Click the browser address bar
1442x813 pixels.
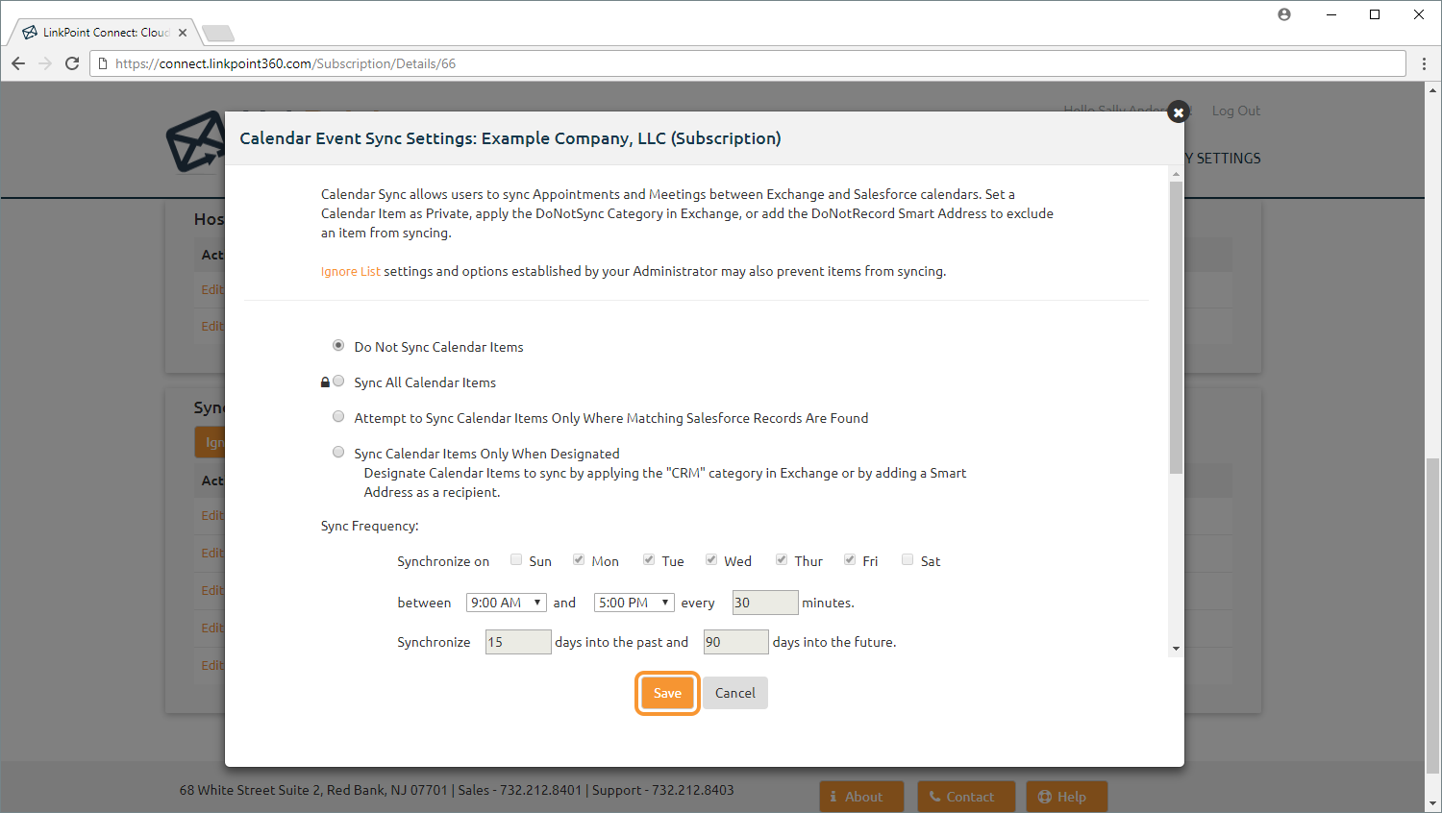pos(750,63)
